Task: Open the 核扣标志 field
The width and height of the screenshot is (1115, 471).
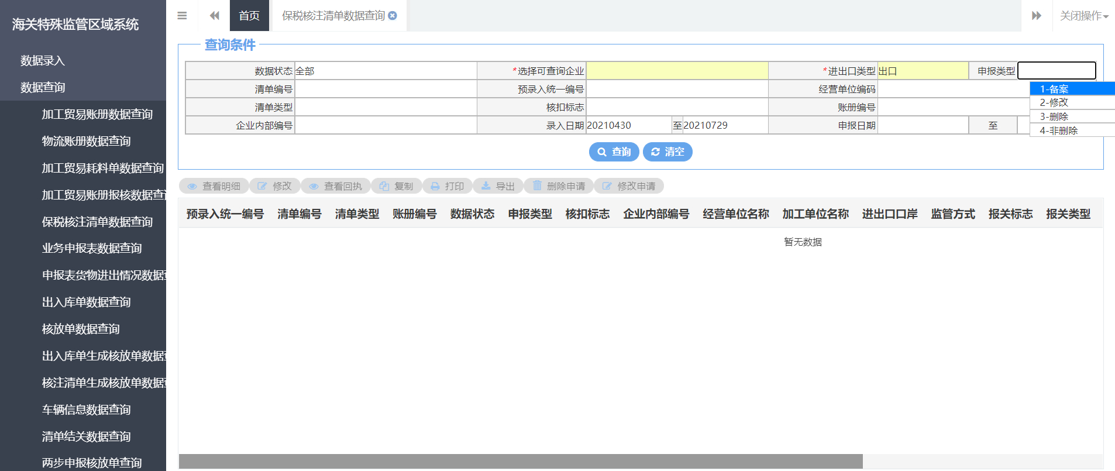Action: (677, 107)
